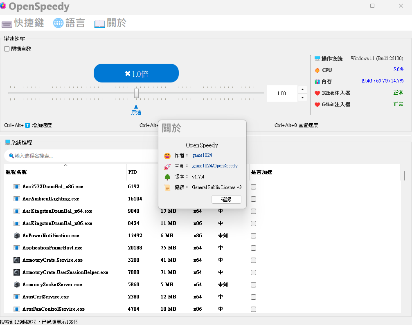Sort by the 是否加速 column header
This screenshot has height=325, width=412.
coord(325,172)
